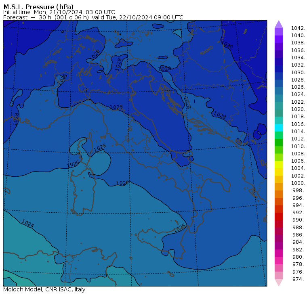This screenshot has height=295, width=307.
Task: Click the legend value "990."
Action: coord(299,220)
